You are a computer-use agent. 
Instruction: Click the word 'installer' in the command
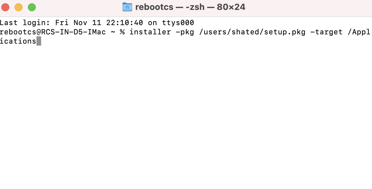pyautogui.click(x=150, y=32)
